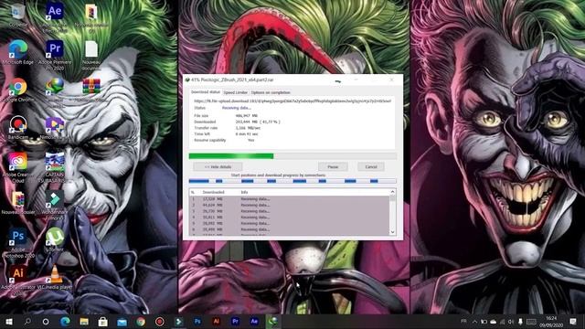Viewport: 585px width, 329px height.
Task: Switch to the Speed Limiter tab
Action: click(236, 92)
